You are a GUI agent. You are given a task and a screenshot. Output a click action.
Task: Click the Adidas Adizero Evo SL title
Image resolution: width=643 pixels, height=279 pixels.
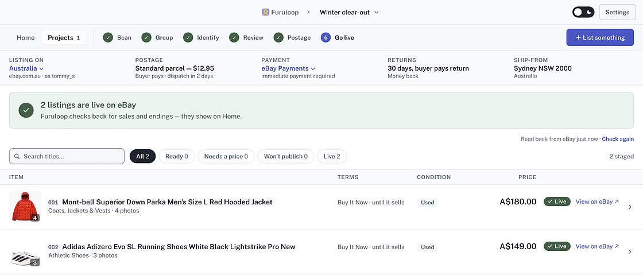coord(179,247)
